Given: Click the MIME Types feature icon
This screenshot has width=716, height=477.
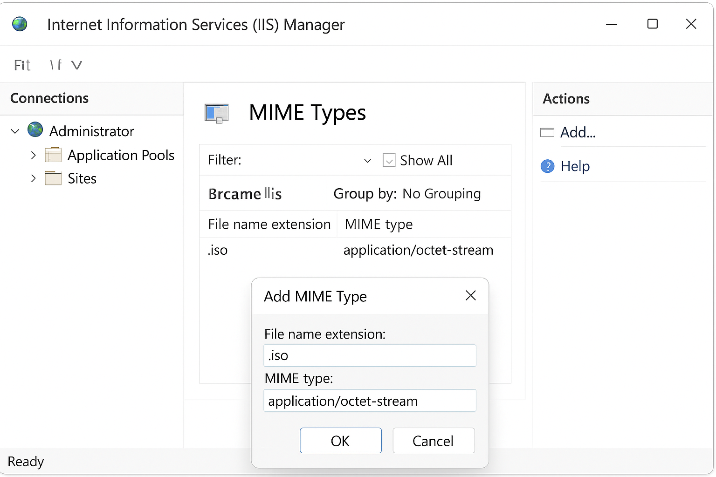Looking at the screenshot, I should click(217, 113).
